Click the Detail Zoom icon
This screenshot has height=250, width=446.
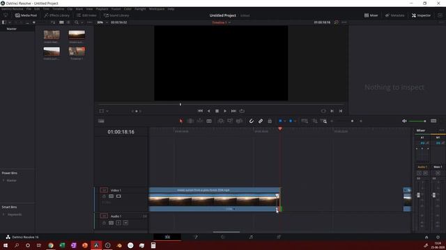(x=314, y=121)
